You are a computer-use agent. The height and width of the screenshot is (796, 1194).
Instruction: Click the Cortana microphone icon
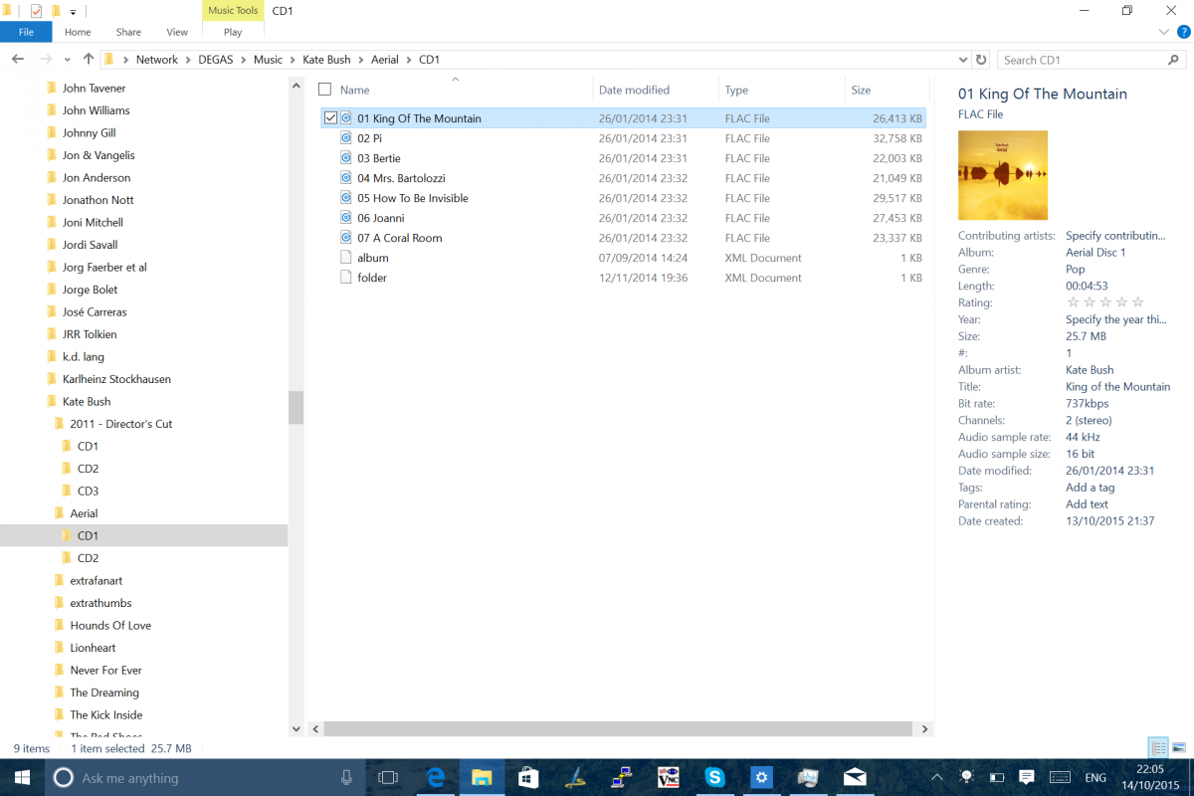[x=346, y=777]
